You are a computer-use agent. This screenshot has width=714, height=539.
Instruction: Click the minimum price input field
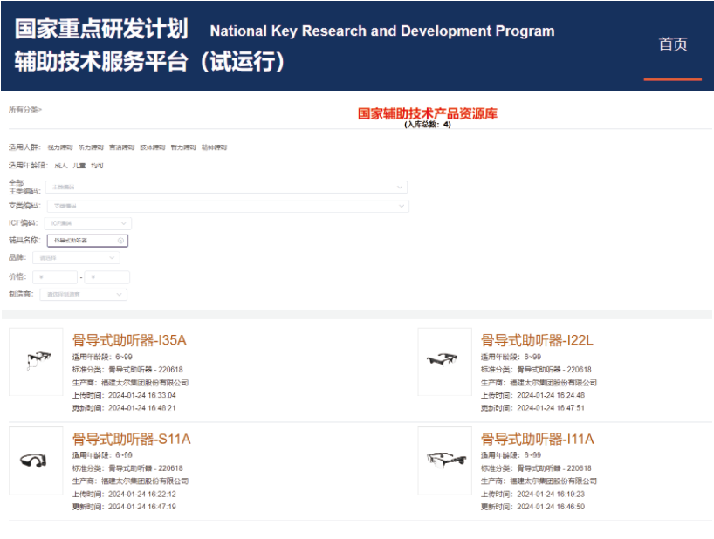tap(54, 277)
